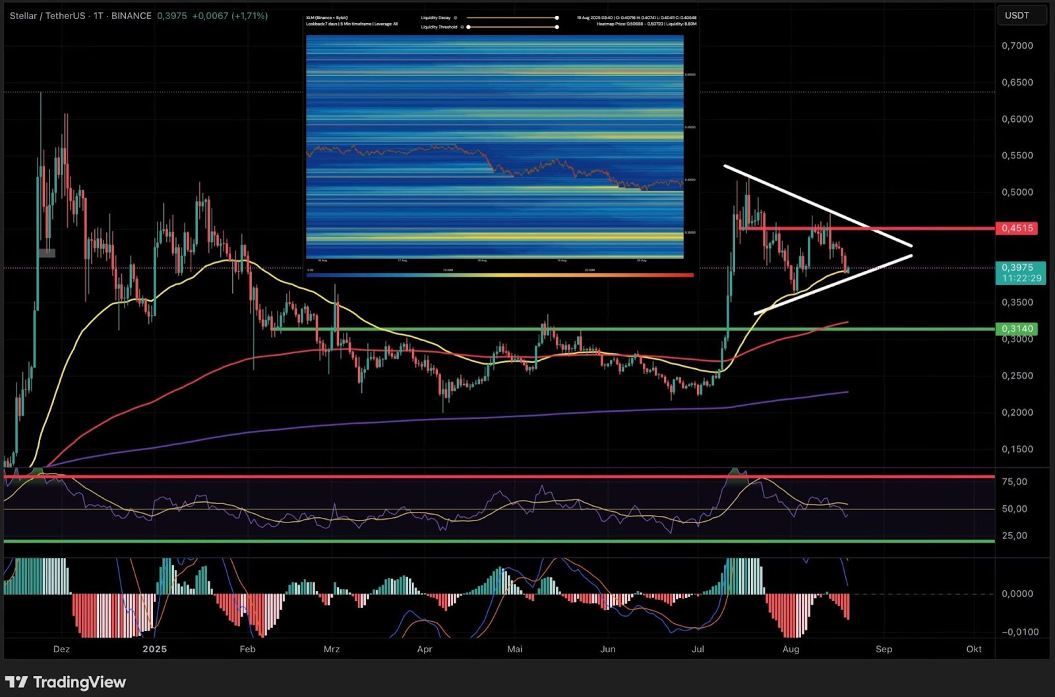Image resolution: width=1055 pixels, height=697 pixels.
Task: Open the BINANCE exchange selector
Action: tap(131, 16)
